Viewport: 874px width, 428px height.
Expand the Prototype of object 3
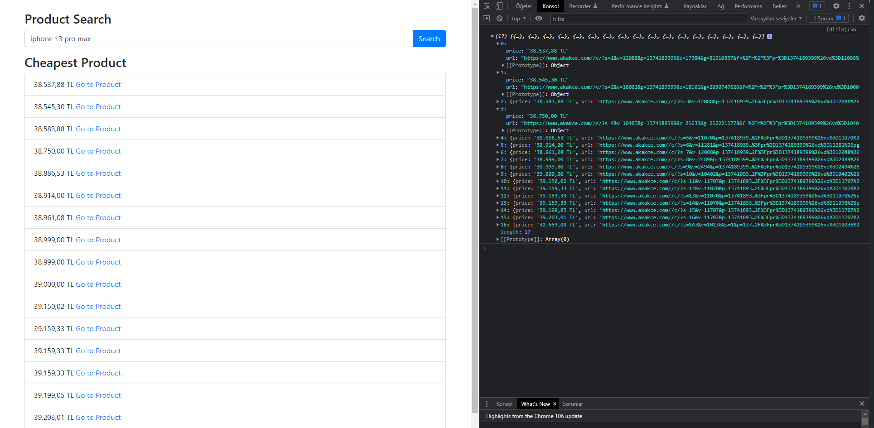point(503,130)
